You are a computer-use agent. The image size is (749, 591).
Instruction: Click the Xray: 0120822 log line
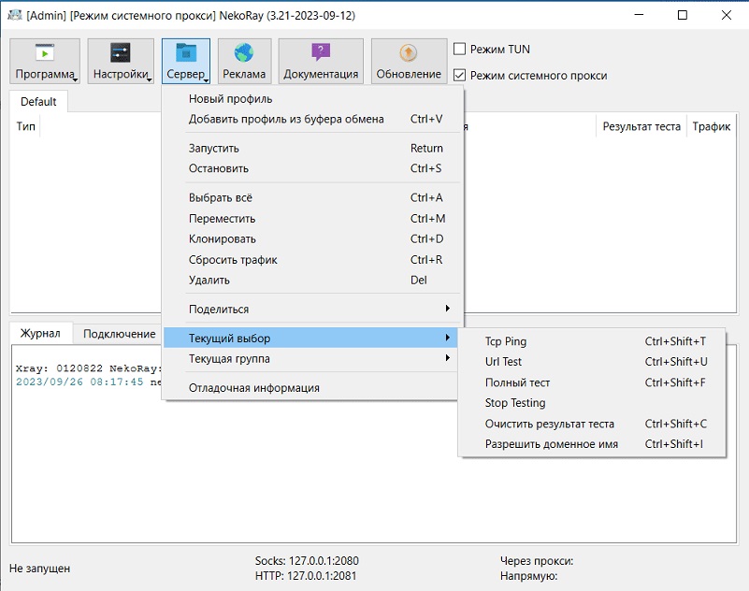pyautogui.click(x=89, y=368)
